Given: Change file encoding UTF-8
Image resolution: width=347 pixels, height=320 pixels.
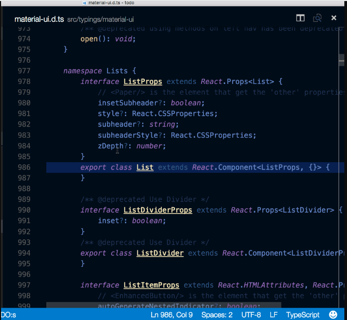Looking at the screenshot, I should [x=251, y=315].
